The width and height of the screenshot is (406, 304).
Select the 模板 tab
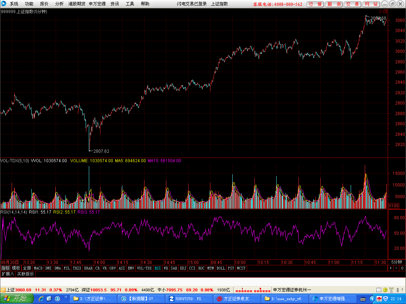pos(16,268)
